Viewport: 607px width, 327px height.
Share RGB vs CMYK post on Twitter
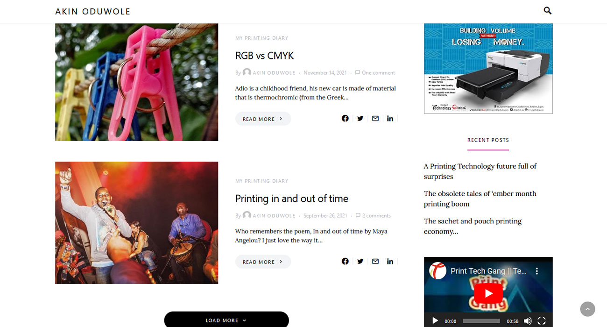[360, 119]
